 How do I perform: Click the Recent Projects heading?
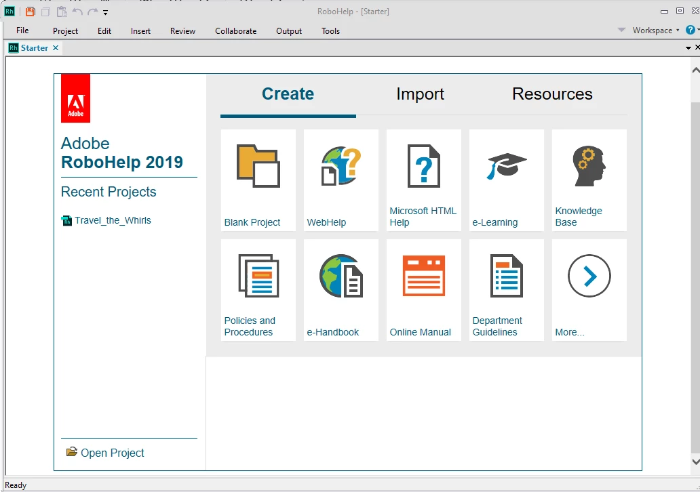[109, 192]
